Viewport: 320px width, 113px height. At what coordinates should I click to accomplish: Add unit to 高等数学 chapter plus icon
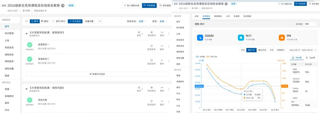(x=152, y=32)
